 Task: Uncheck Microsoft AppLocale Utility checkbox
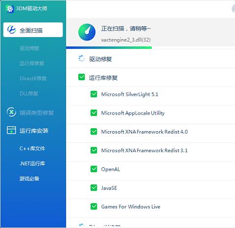coord(94,113)
